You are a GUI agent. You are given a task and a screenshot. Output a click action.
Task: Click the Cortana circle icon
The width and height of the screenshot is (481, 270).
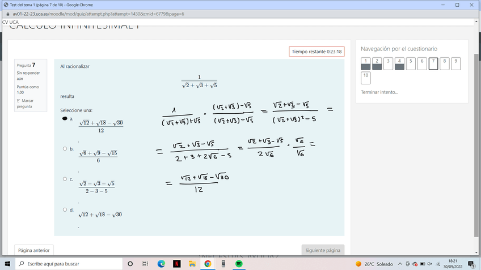coord(130,264)
